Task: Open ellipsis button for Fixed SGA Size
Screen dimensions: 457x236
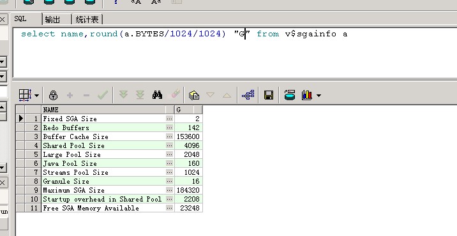Action: coord(169,119)
